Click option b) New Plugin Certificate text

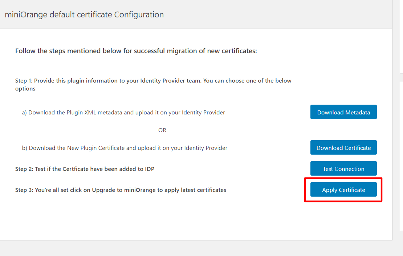125,148
